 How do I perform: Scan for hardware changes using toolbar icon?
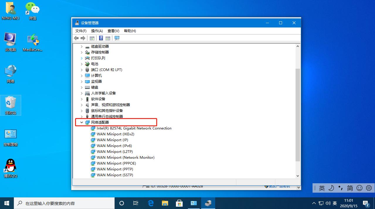coord(117,38)
